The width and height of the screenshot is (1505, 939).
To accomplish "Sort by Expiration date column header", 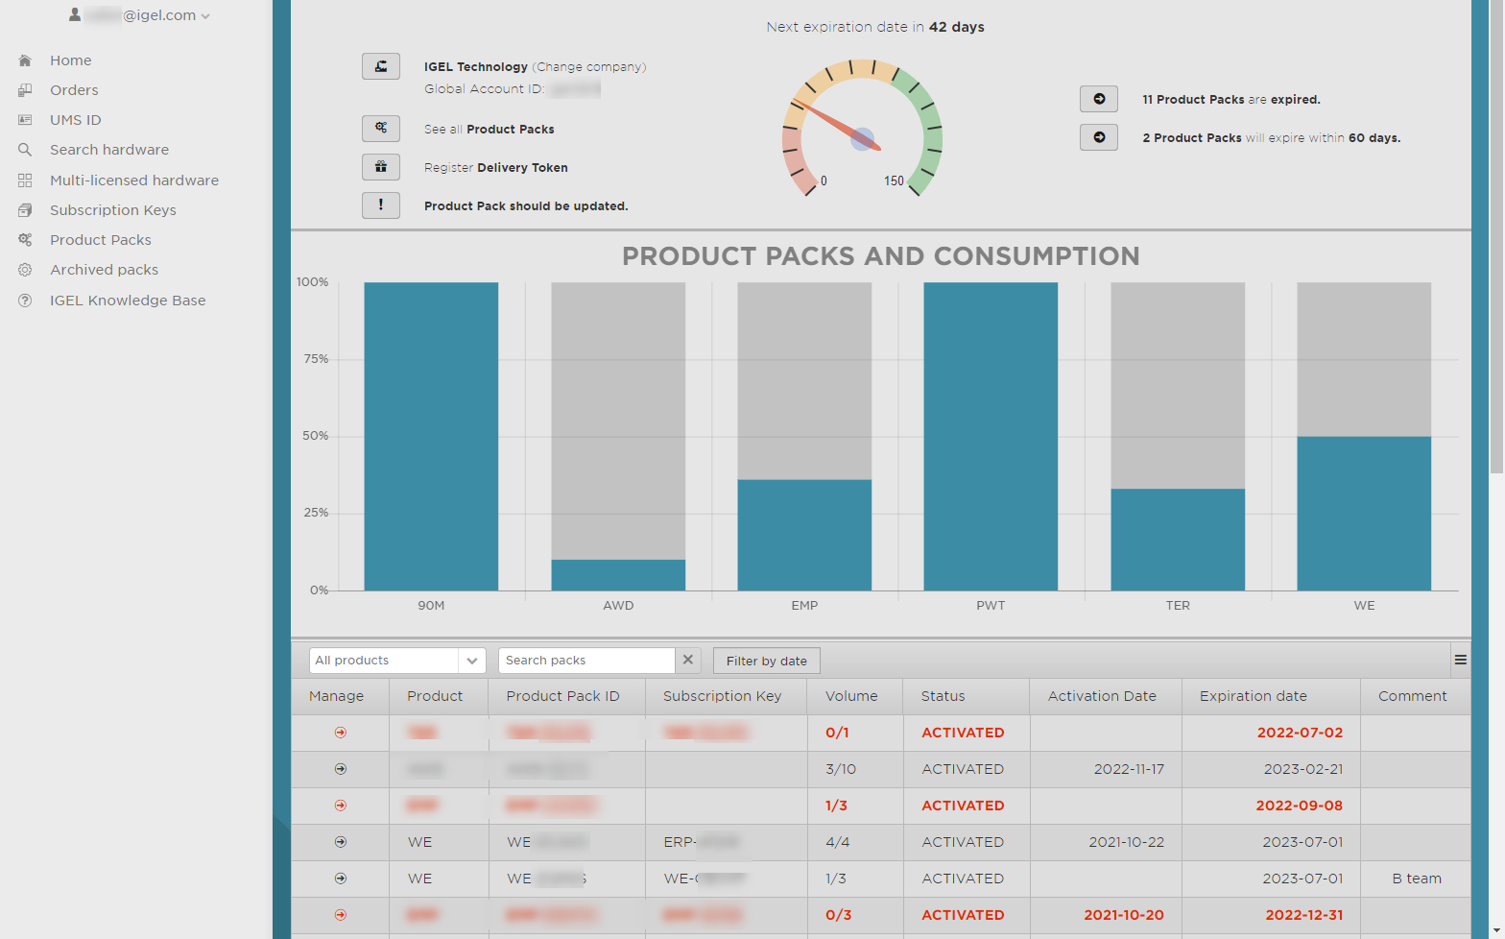I will pos(1253,696).
